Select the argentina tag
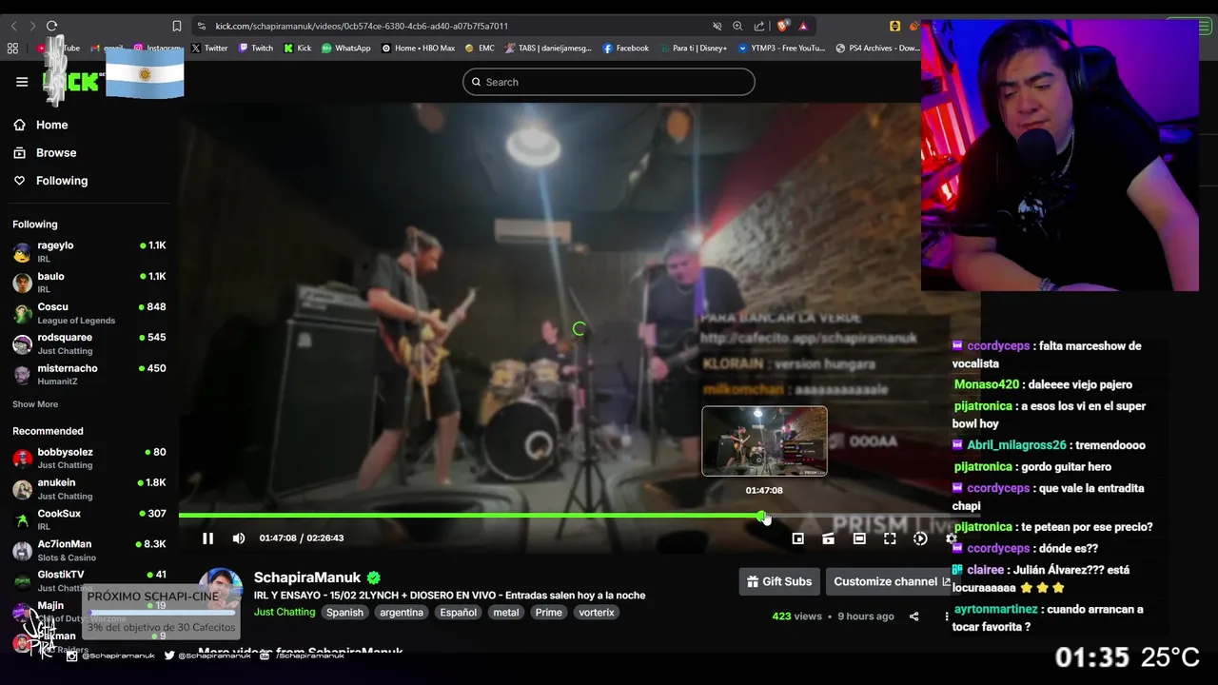This screenshot has height=685, width=1218. pyautogui.click(x=402, y=613)
